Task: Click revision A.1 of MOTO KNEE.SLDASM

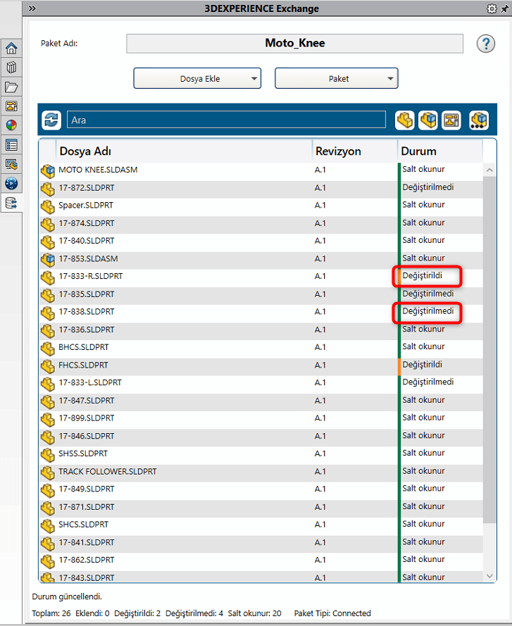Action: pos(320,170)
